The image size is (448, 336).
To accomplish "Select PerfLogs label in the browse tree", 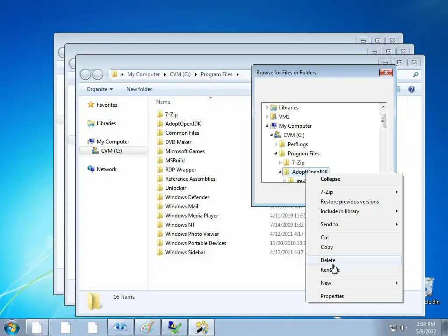I will pos(297,144).
